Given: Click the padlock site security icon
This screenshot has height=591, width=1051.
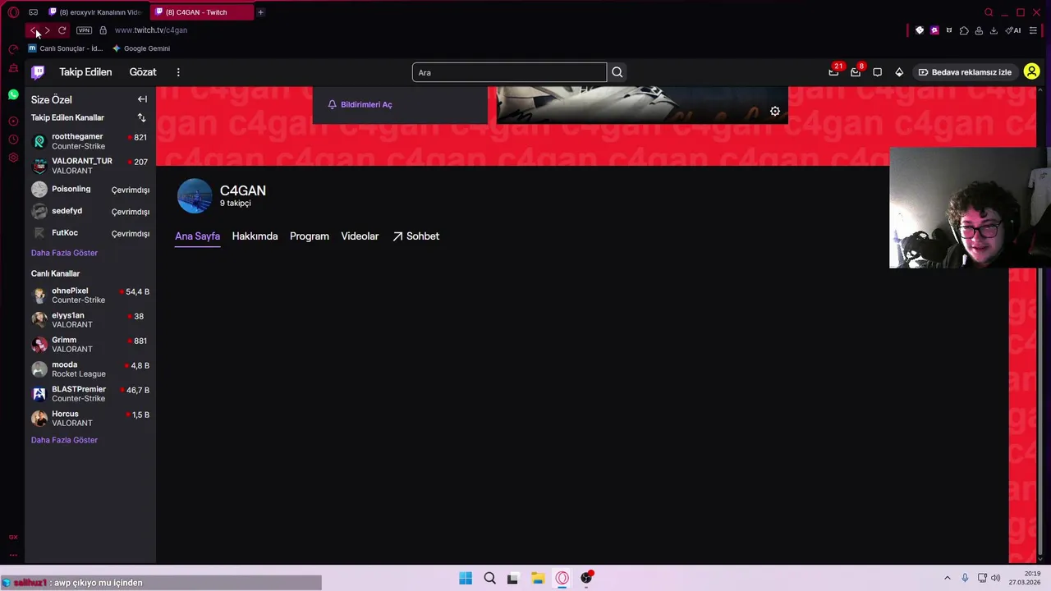Looking at the screenshot, I should [103, 30].
